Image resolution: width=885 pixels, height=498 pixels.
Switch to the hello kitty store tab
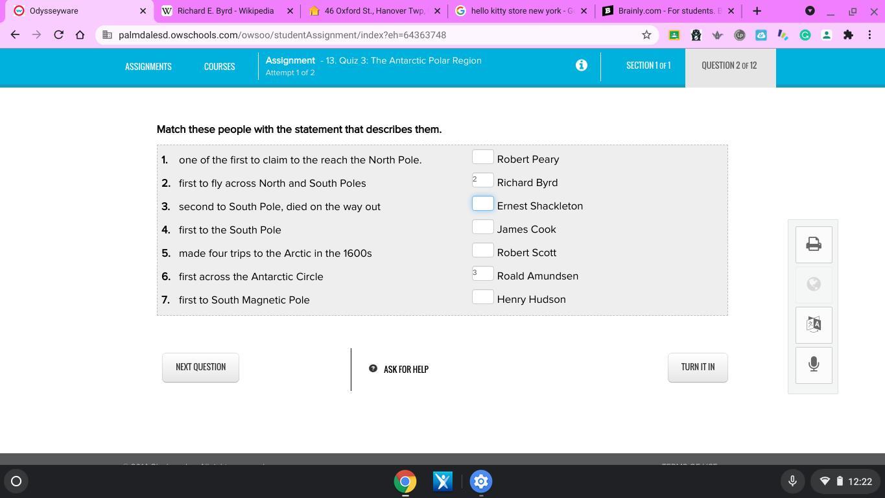[x=522, y=11]
